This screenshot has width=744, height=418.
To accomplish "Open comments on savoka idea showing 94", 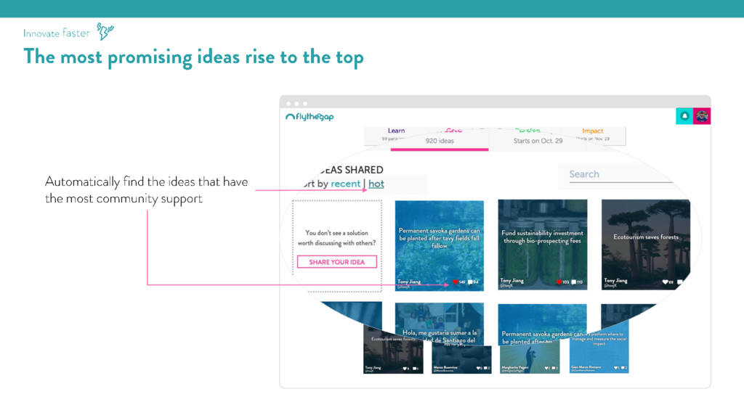I will tap(470, 282).
